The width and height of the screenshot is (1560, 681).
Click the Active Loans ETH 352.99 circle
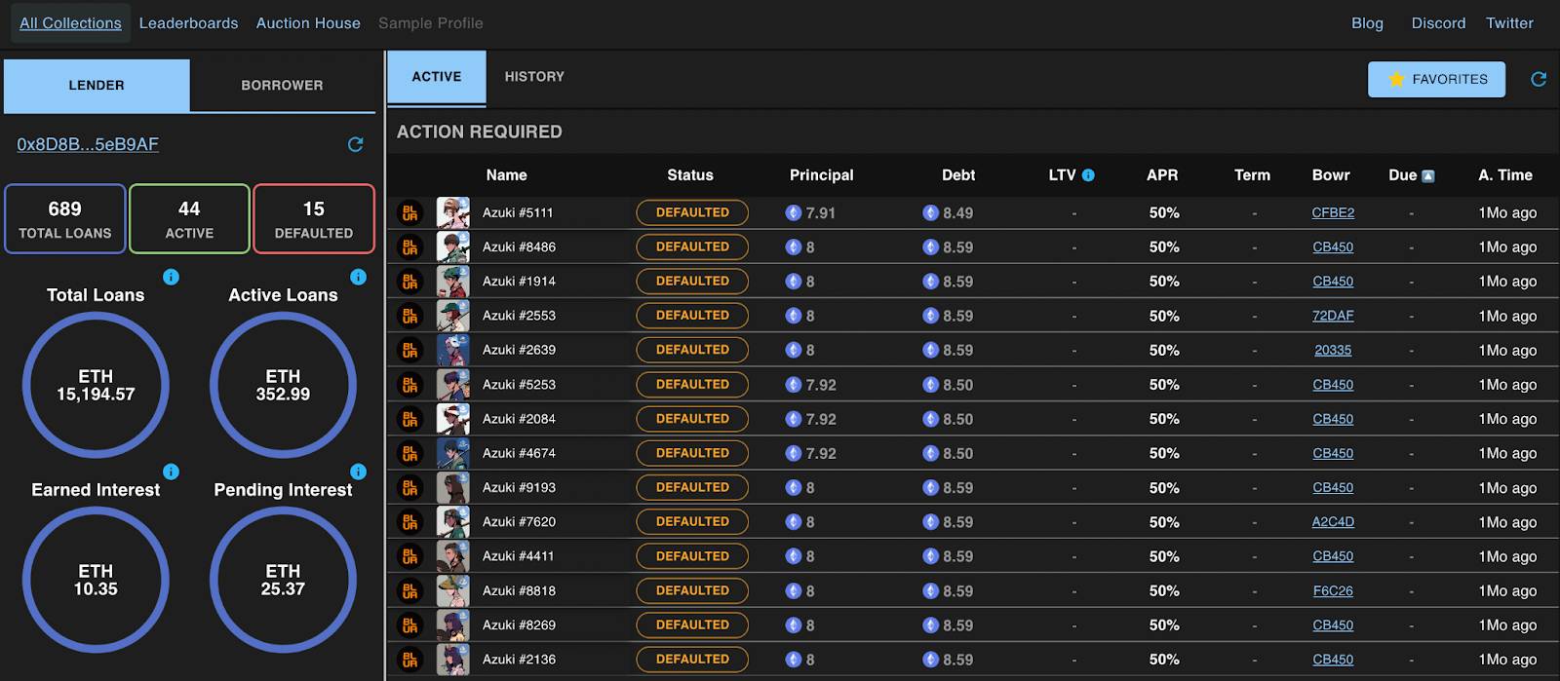point(283,385)
